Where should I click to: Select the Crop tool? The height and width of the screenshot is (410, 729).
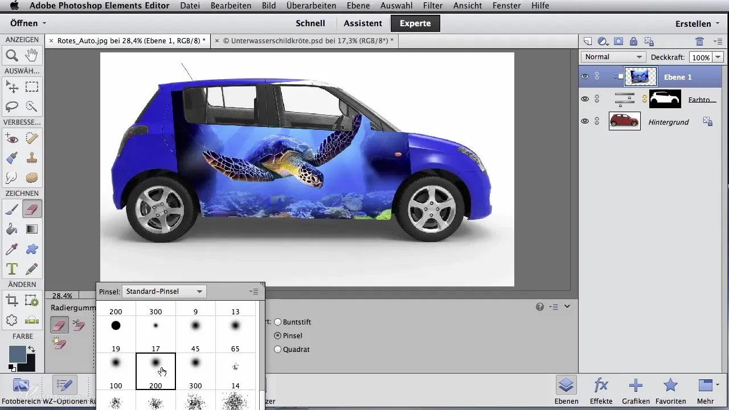[12, 300]
